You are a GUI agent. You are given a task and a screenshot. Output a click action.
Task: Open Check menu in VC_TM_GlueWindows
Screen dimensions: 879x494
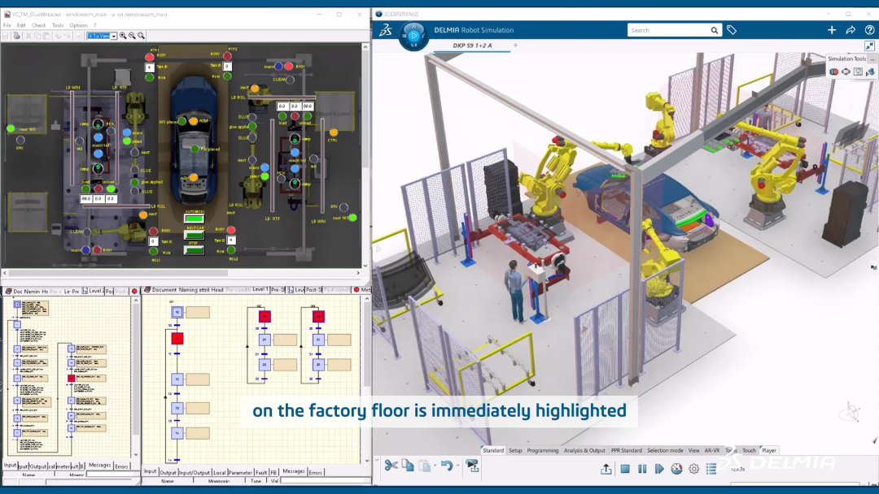click(39, 25)
